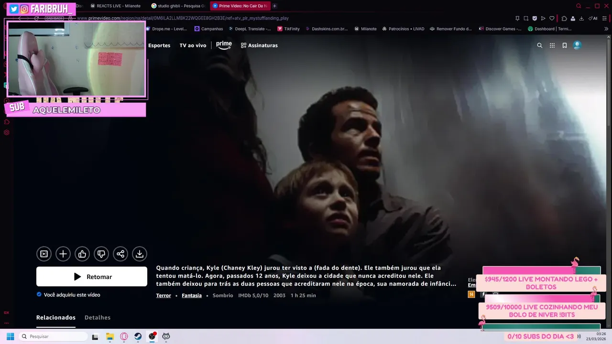
Task: Open OBS Studio from the taskbar
Action: tap(152, 336)
